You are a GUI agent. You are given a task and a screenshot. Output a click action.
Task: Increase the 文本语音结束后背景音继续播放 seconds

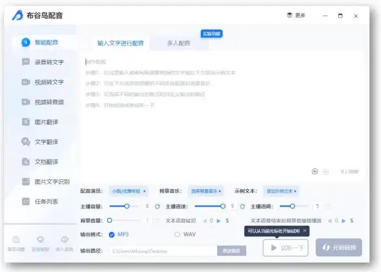point(343,221)
